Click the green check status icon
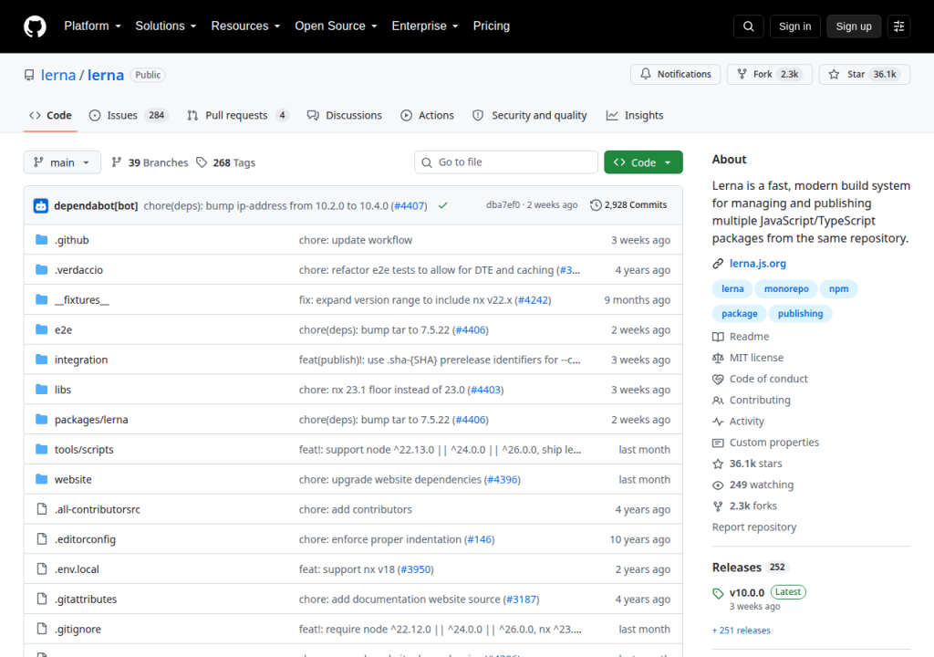The height and width of the screenshot is (657, 934). click(442, 205)
